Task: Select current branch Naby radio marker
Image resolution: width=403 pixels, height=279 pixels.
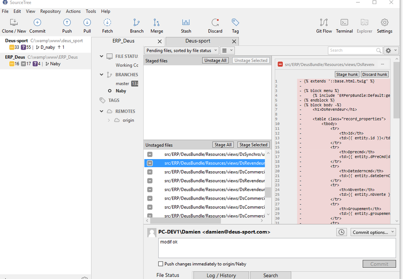Action: pyautogui.click(x=110, y=91)
